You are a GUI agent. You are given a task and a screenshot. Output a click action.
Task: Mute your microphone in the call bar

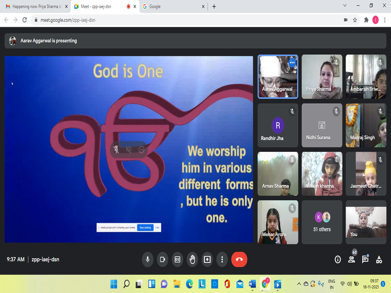point(147,260)
